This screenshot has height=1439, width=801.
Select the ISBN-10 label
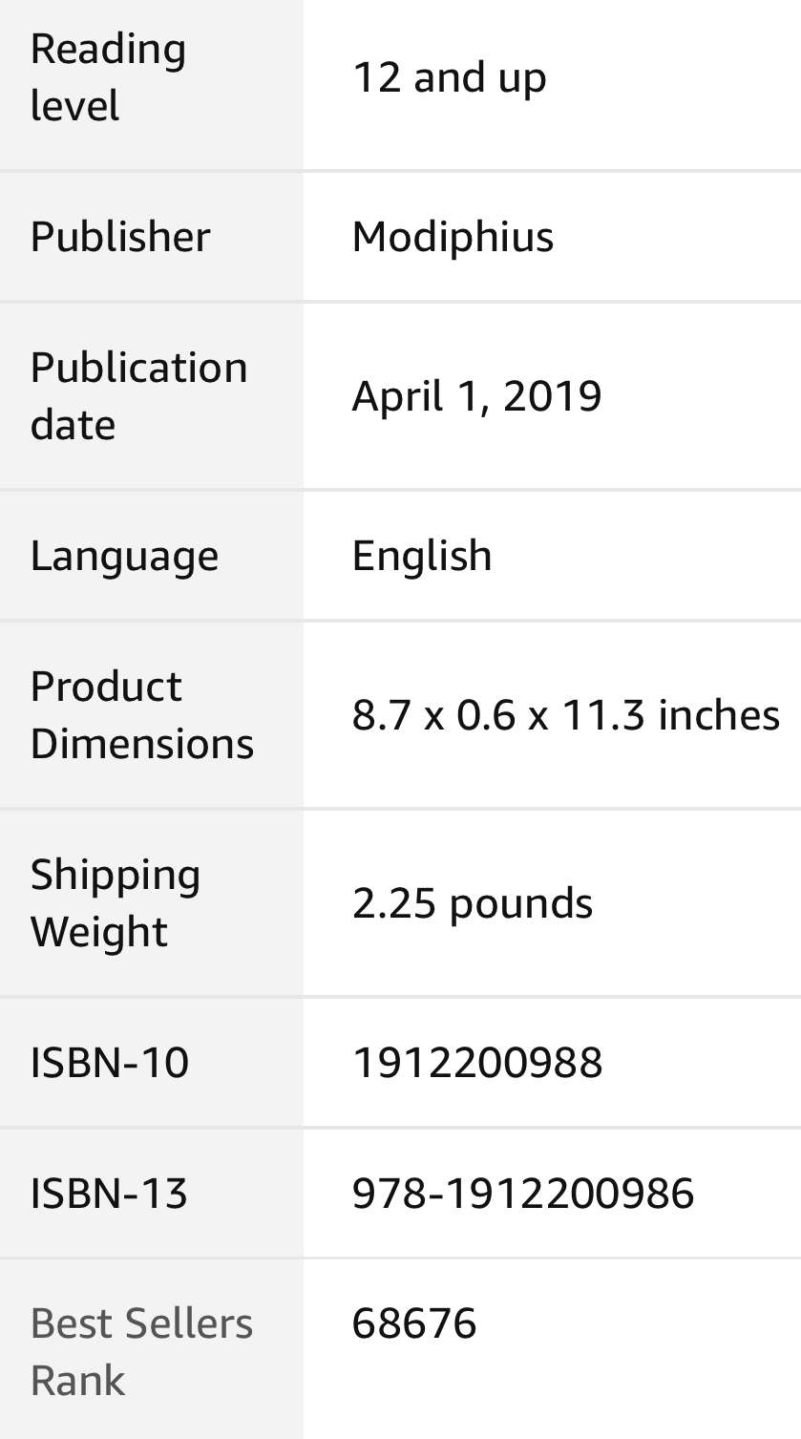110,1063
